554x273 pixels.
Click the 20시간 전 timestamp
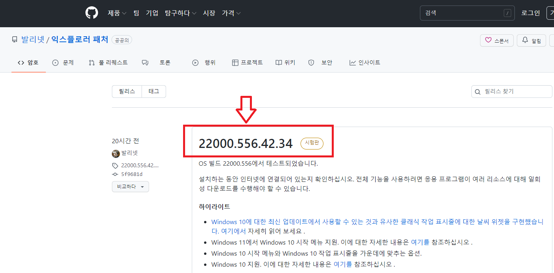[125, 141]
